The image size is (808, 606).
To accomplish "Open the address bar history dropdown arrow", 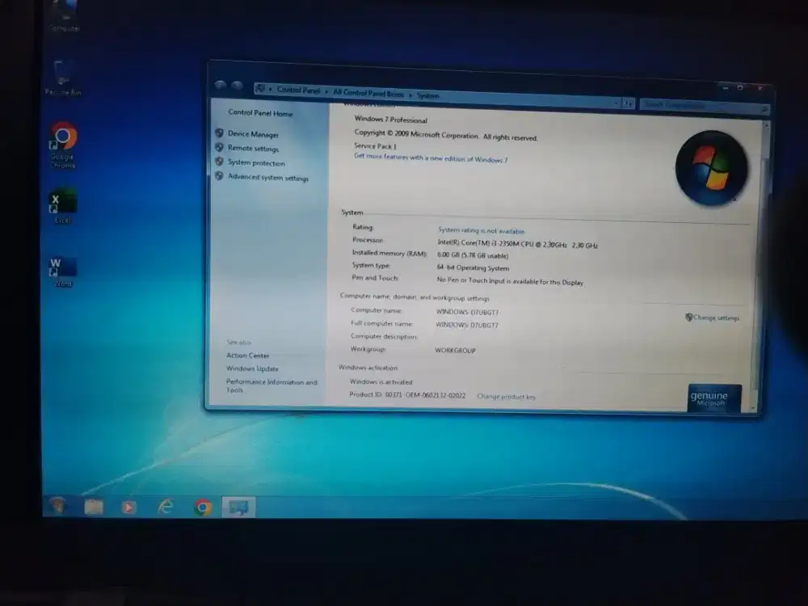I will [616, 103].
